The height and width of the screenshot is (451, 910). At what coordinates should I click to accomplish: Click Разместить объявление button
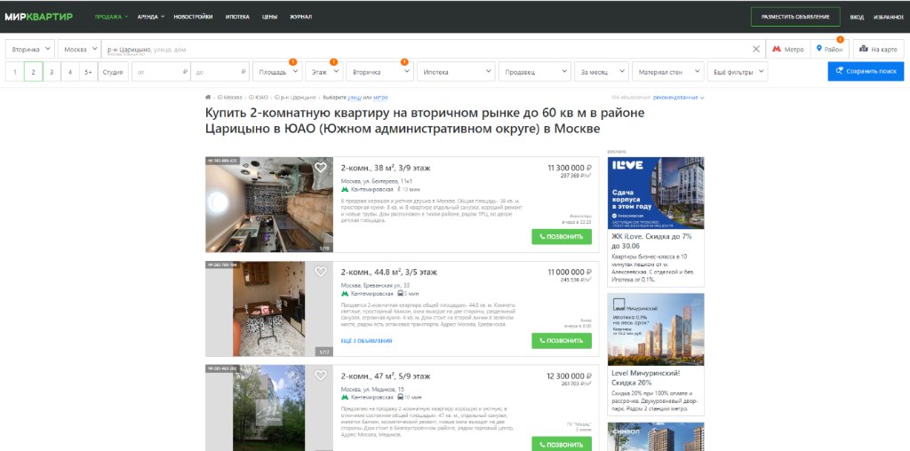795,17
